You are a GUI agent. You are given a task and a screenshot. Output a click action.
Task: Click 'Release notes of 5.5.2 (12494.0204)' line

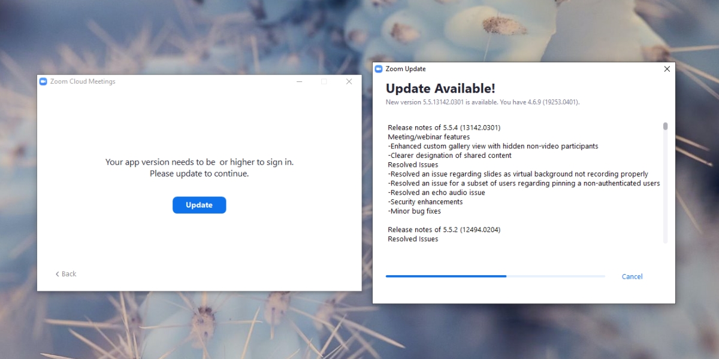(444, 230)
